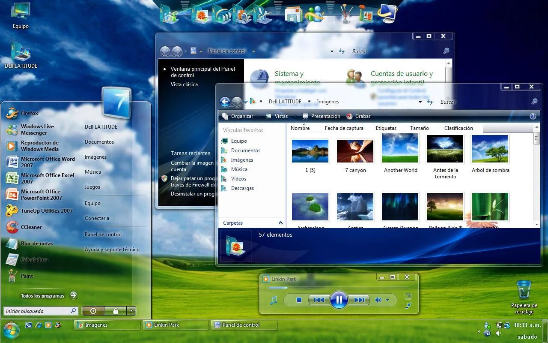Screen dimensions: 548x343
Task: Open the Calculadora app
Action: pos(27,260)
